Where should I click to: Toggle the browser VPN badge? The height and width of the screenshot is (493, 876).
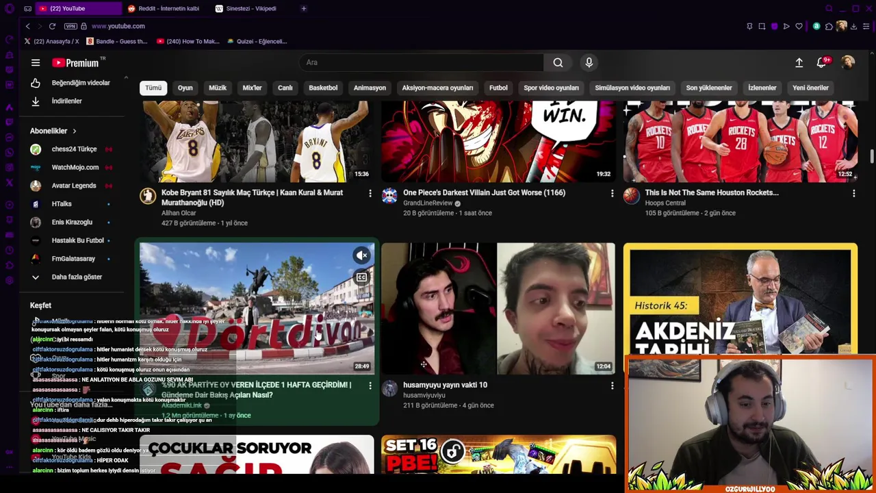(70, 26)
